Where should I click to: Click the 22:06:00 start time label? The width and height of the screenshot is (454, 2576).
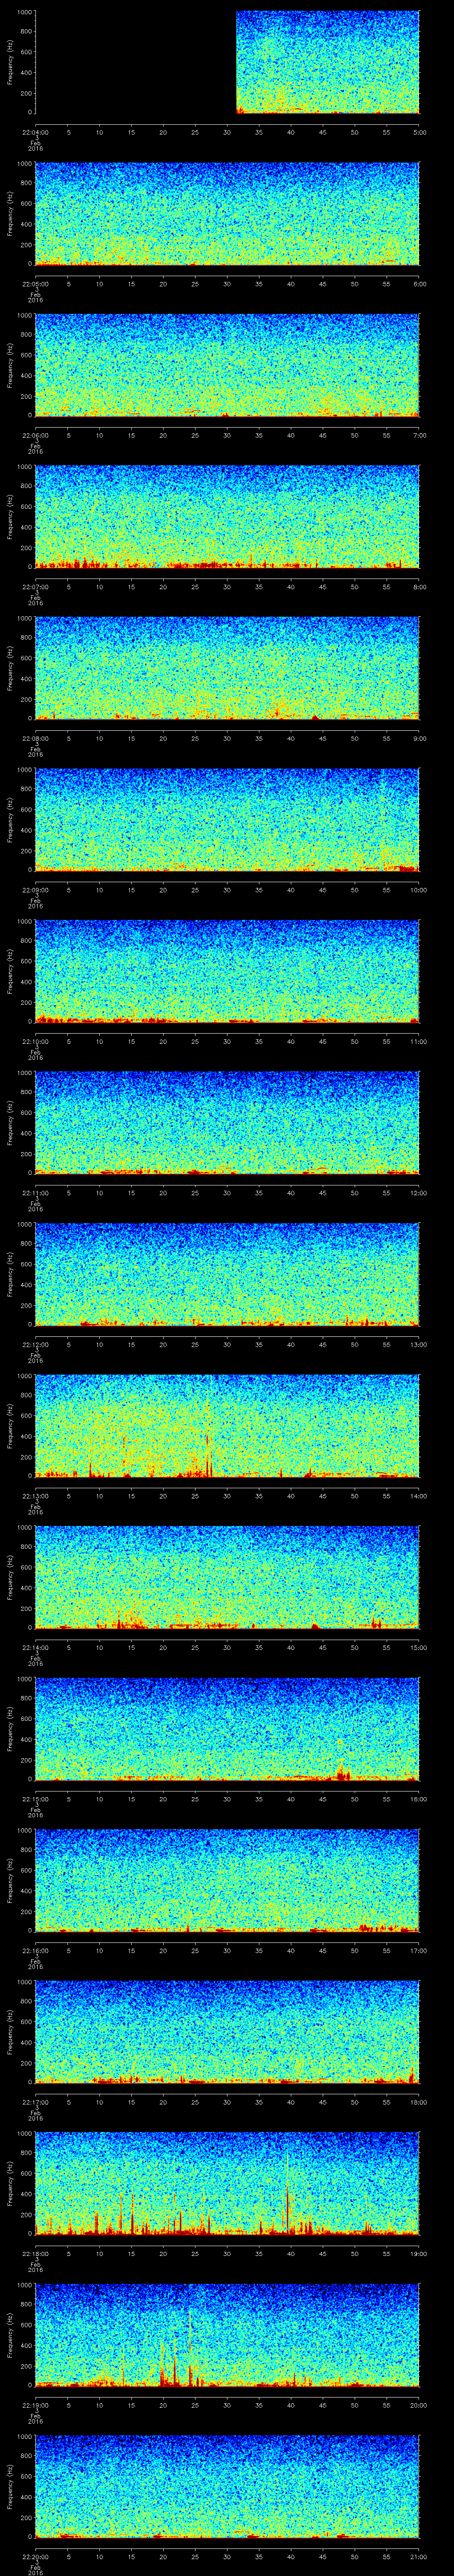tap(35, 435)
